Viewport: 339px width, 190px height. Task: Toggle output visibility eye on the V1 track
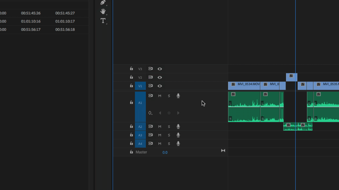click(x=159, y=86)
